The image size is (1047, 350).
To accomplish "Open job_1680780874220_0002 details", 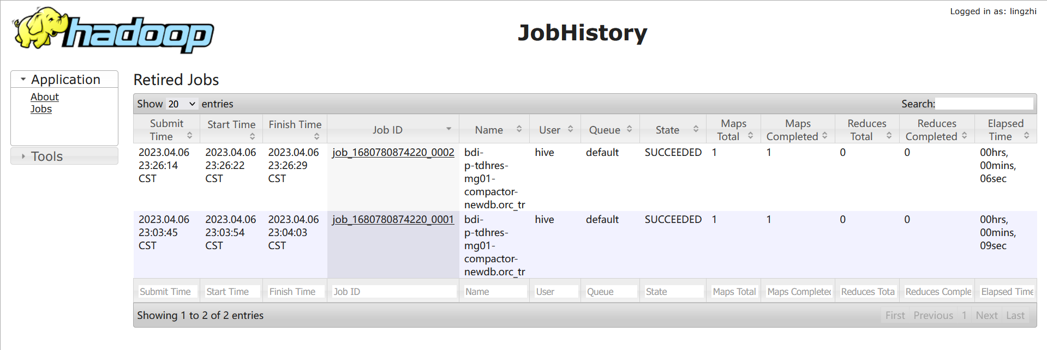I will [393, 153].
